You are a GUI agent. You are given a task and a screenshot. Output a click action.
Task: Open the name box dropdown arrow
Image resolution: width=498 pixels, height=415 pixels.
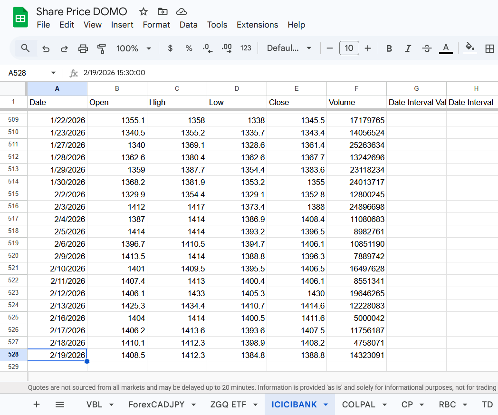tap(53, 73)
